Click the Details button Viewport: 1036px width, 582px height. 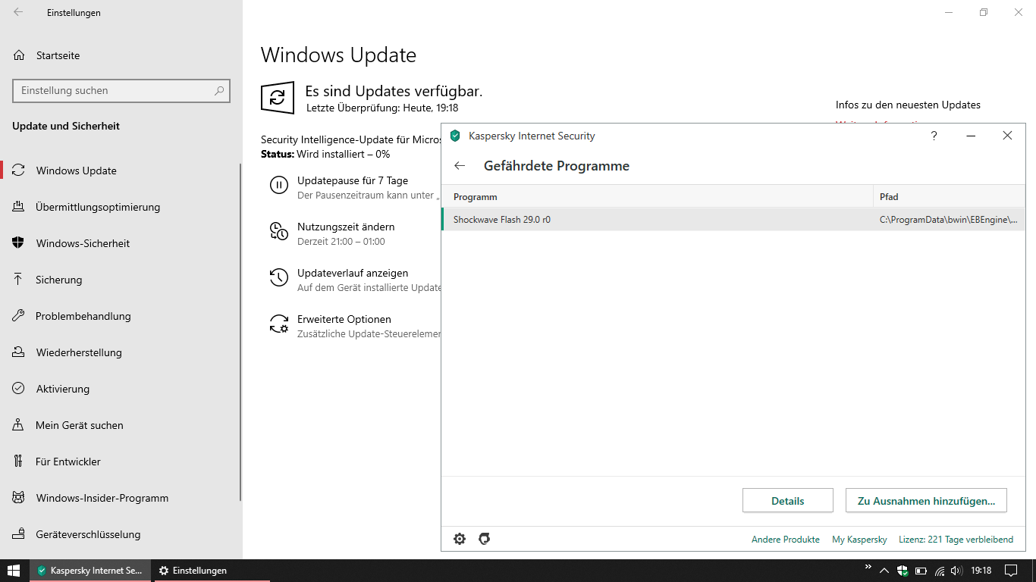click(x=787, y=500)
